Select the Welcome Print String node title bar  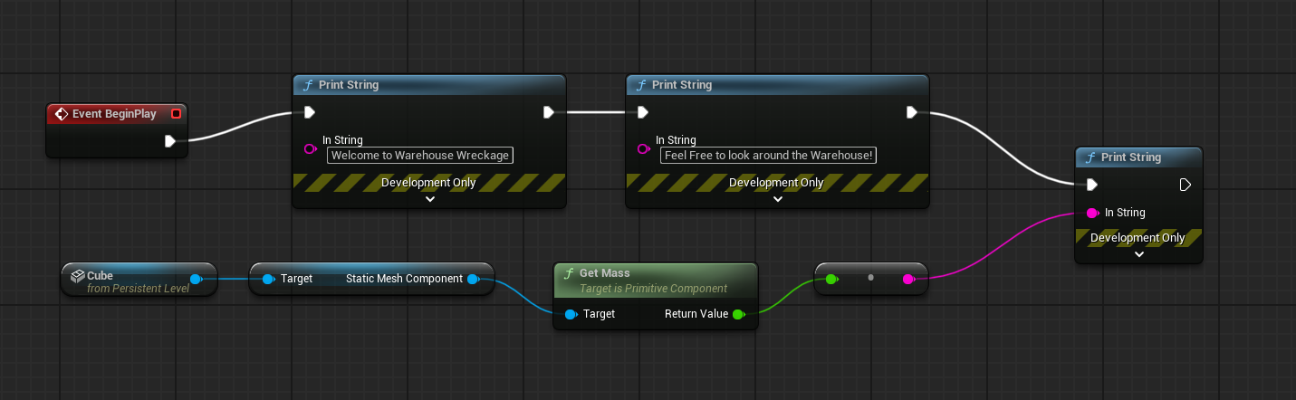430,85
